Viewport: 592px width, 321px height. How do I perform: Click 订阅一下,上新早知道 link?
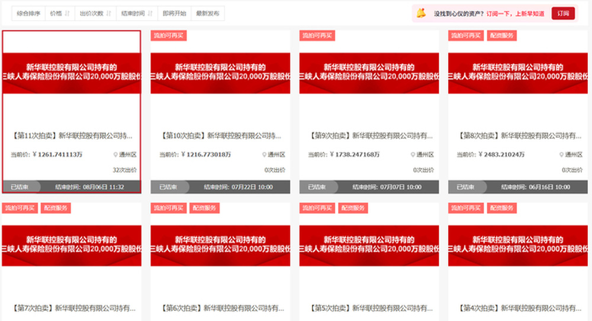(516, 14)
